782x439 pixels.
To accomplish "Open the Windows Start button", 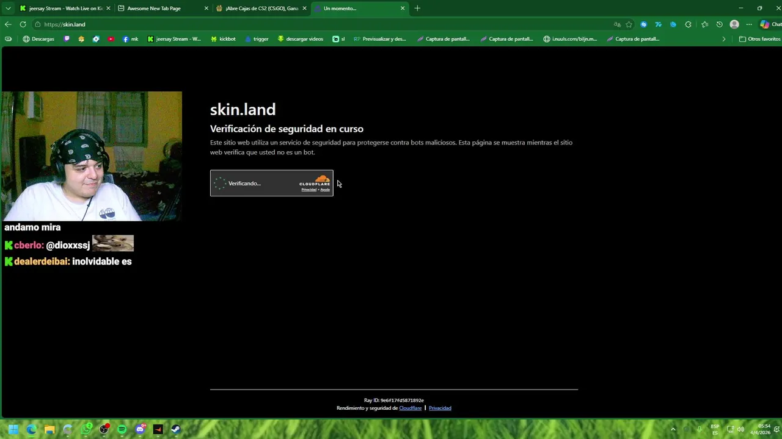I will (13, 429).
